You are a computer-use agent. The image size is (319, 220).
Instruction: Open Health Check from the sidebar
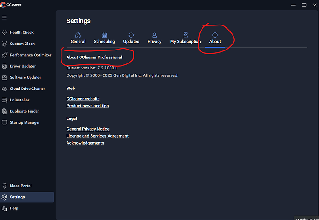[x=21, y=33]
